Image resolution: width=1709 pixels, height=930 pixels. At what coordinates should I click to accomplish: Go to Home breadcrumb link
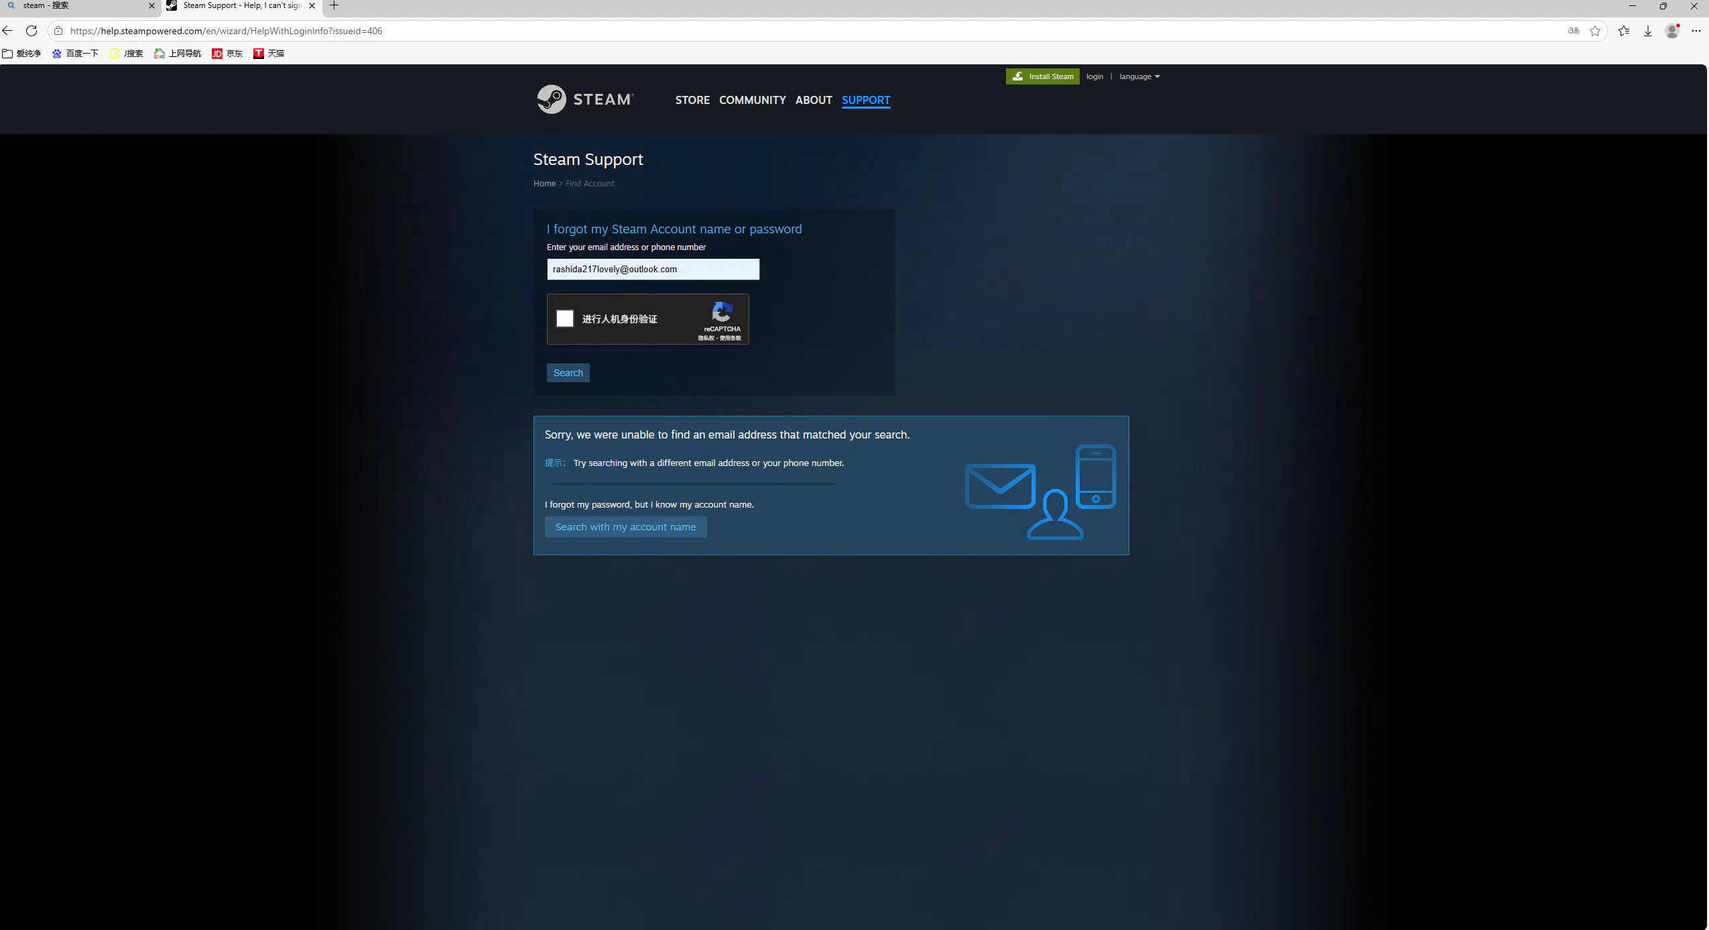pos(544,184)
